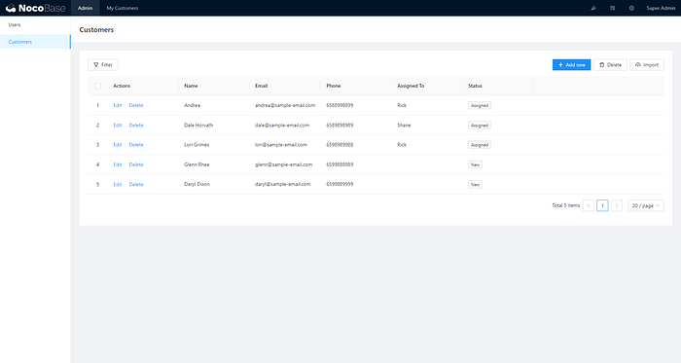Screen dimensions: 681x363
Task: Click the name cell Glenn Rhee
Action: pyautogui.click(x=197, y=164)
